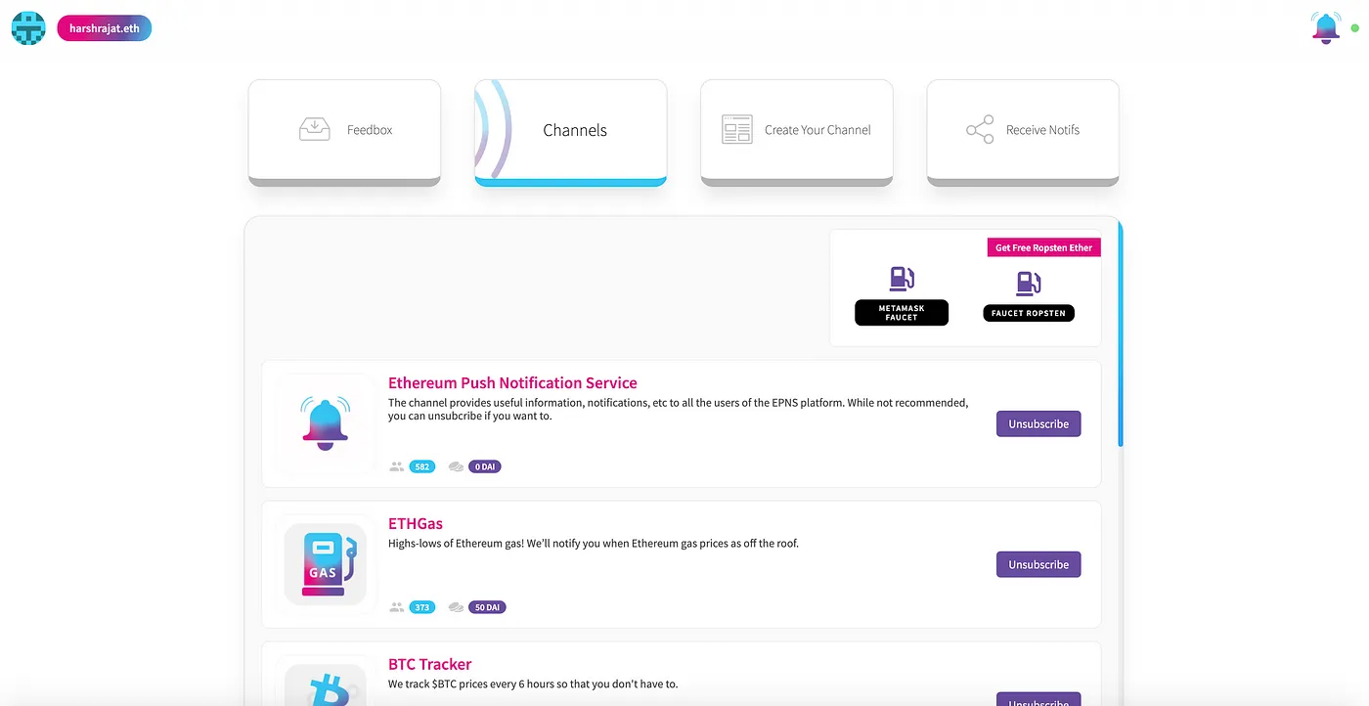Click the harshrajat.eth wallet address pill

pos(104,27)
